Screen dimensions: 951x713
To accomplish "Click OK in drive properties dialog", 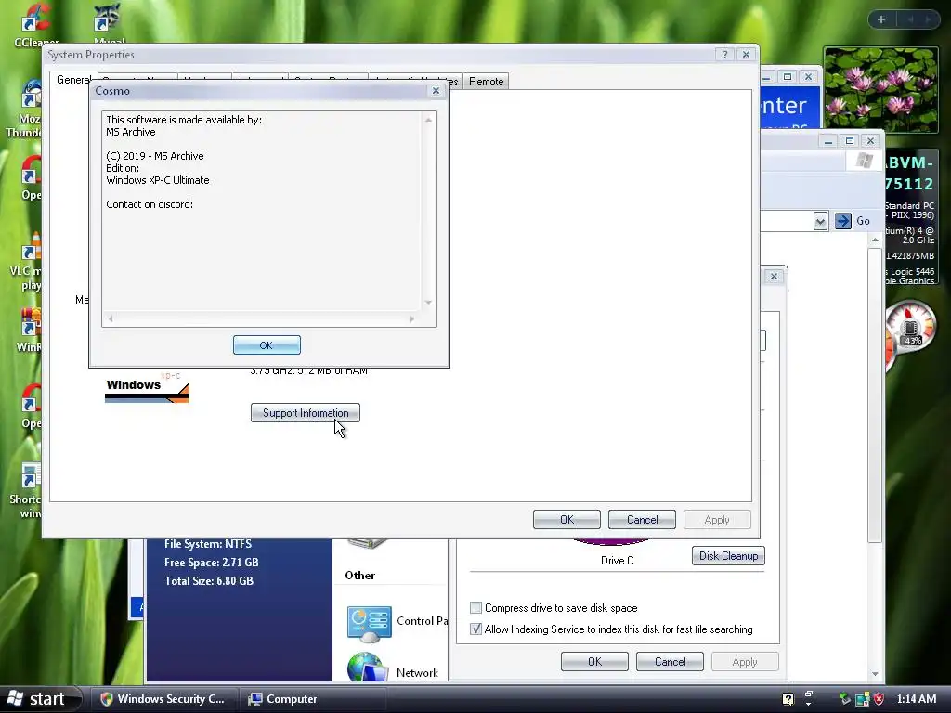I will (x=594, y=661).
